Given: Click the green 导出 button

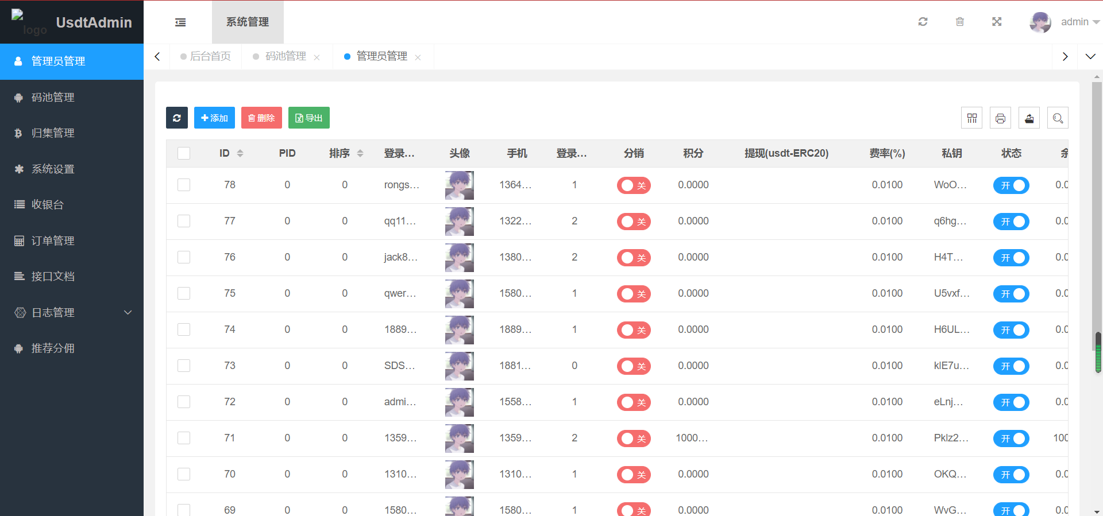Looking at the screenshot, I should 308,118.
